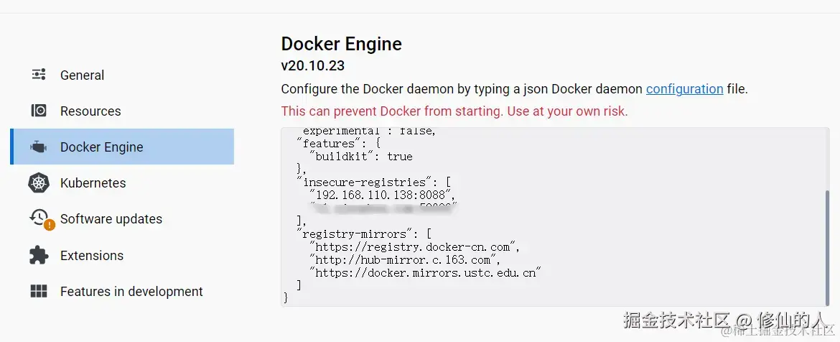840x342 pixels.
Task: Click the Kubernetes helm wheel icon
Action: 38,183
